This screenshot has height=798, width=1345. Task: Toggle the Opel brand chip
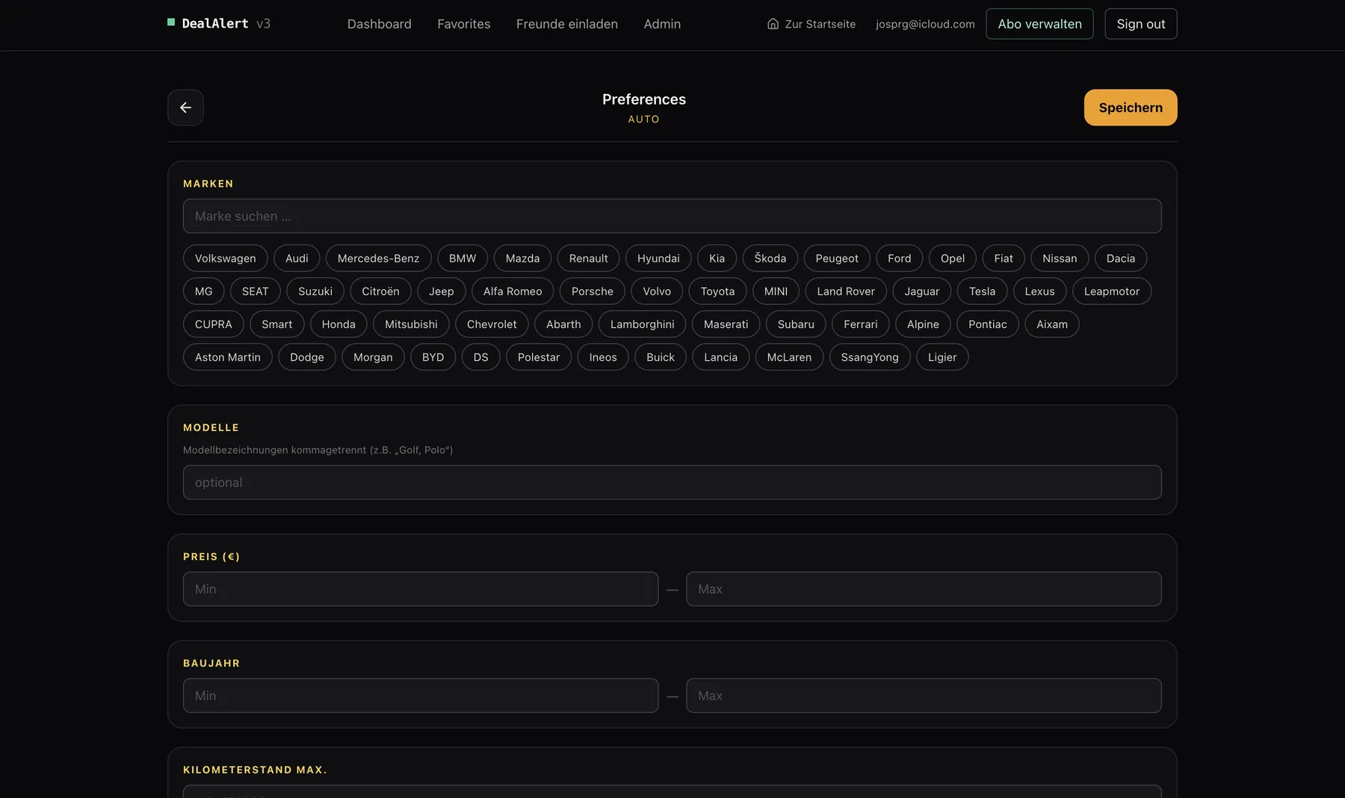pyautogui.click(x=953, y=259)
